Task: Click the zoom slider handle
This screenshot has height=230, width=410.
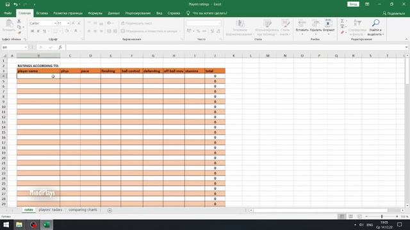Action: point(382,217)
